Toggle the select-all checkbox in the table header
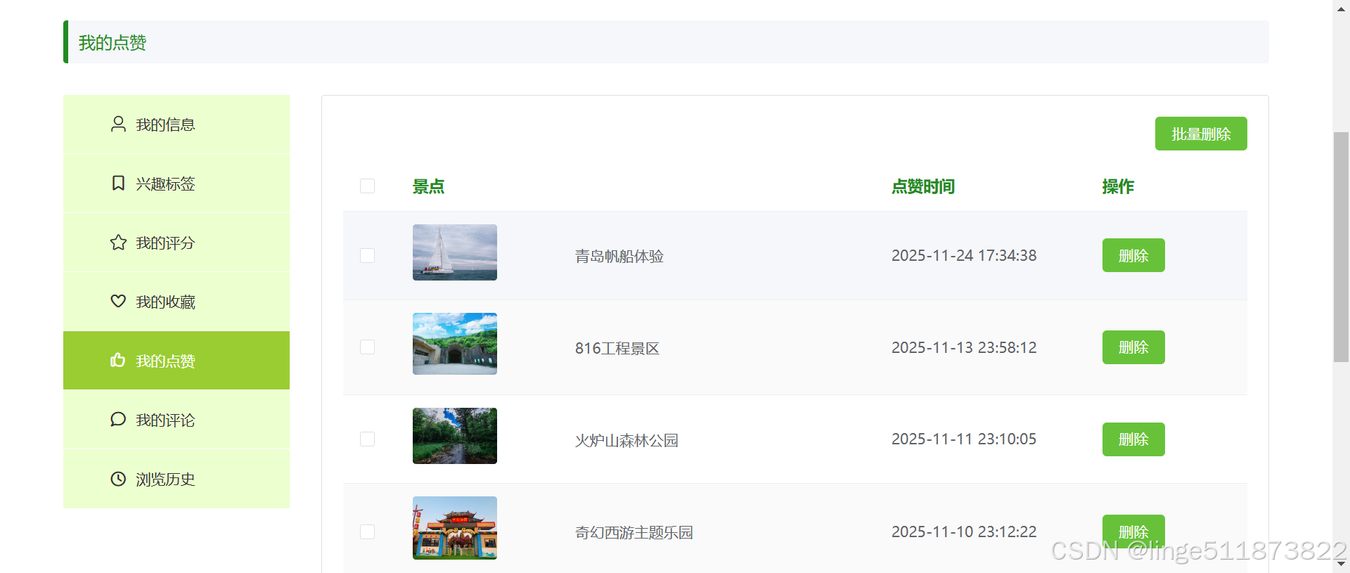Screen dimensions: 1350x573 pyautogui.click(x=367, y=186)
